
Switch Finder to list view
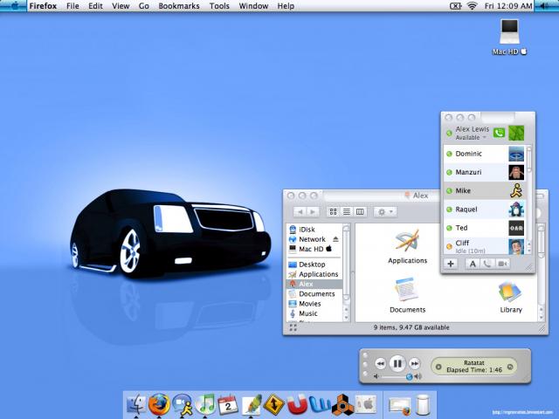pyautogui.click(x=347, y=211)
